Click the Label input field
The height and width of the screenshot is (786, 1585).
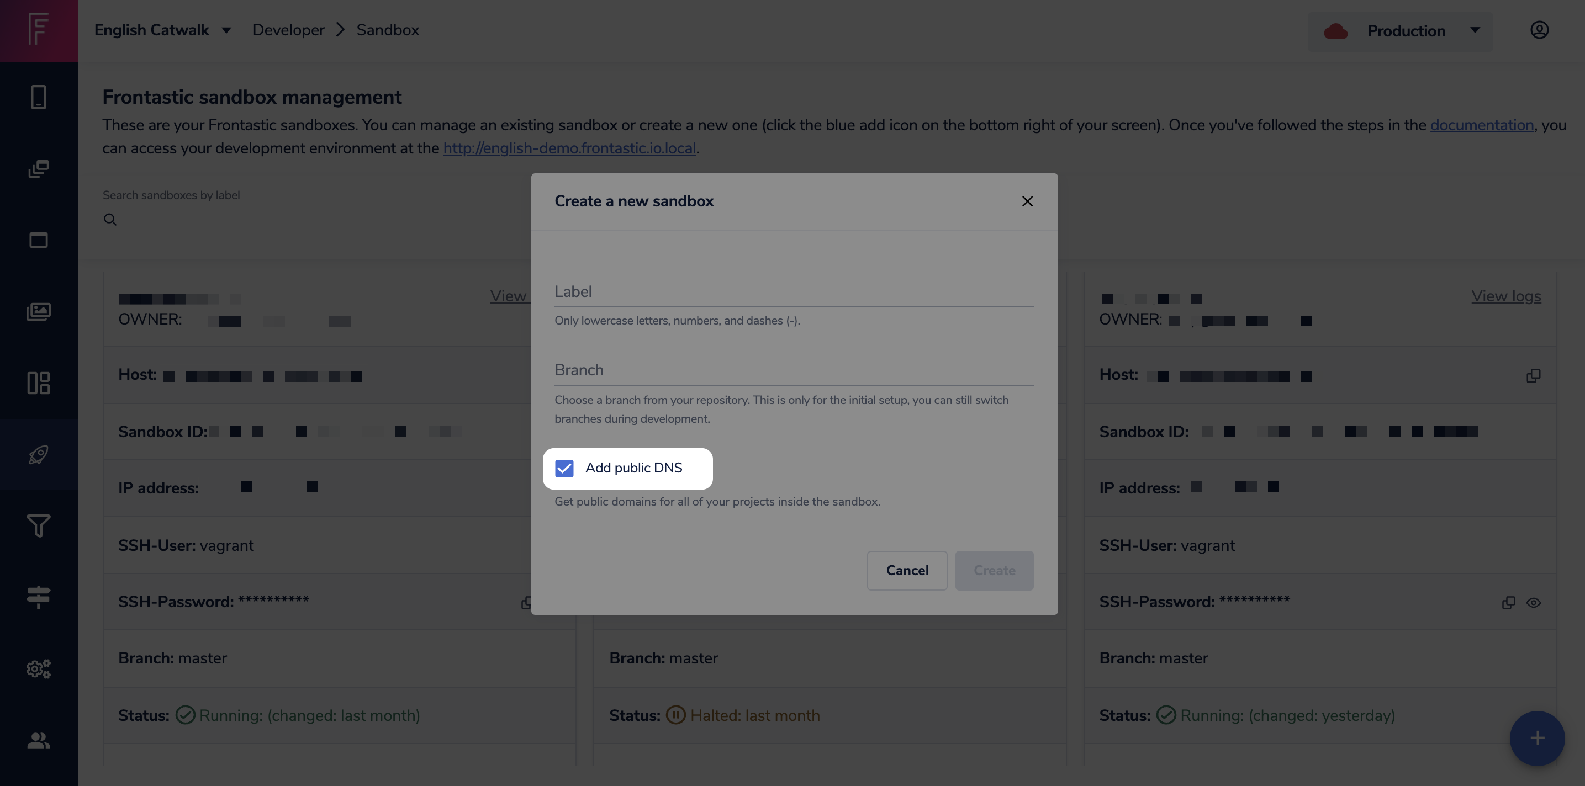point(794,291)
